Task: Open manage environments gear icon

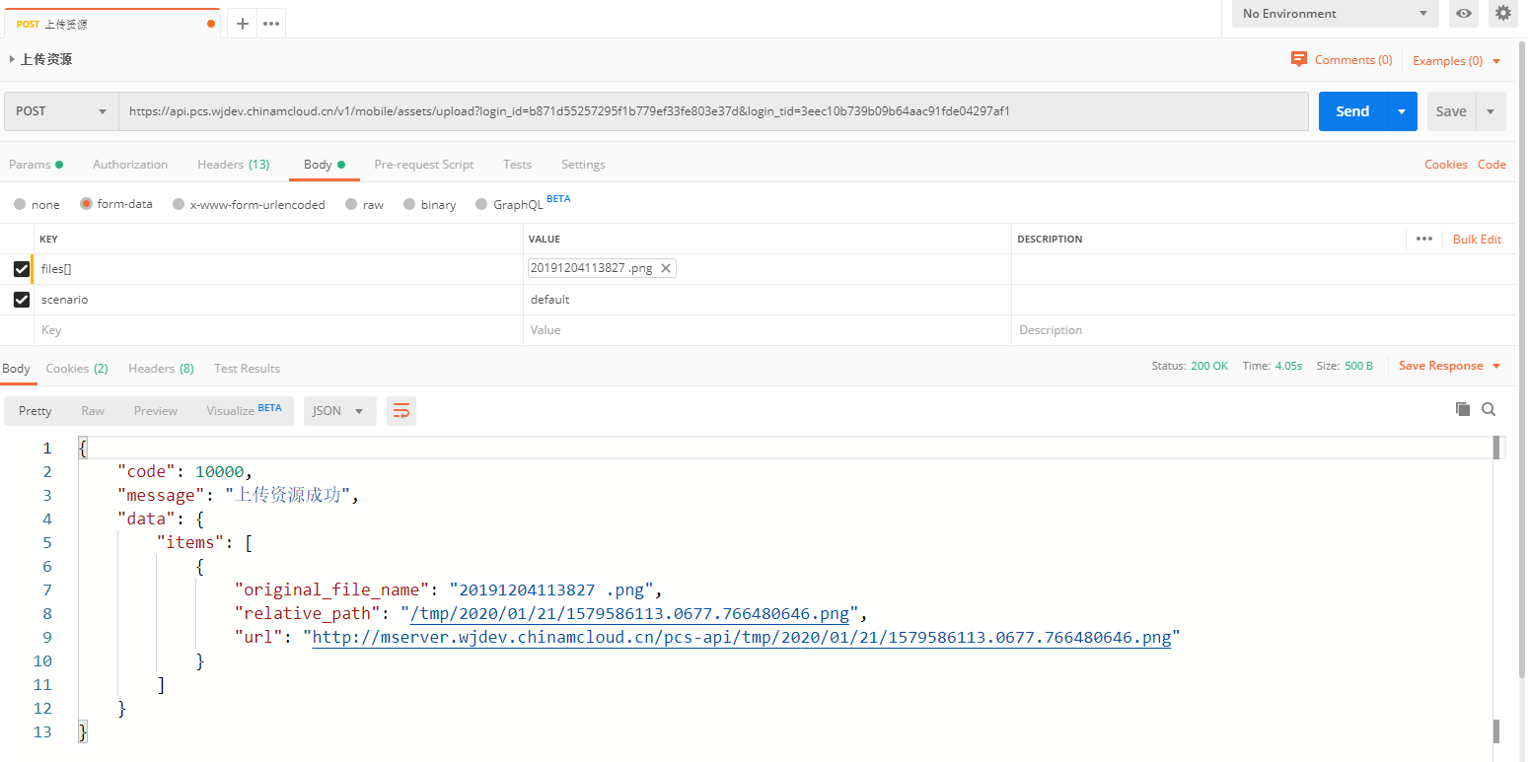Action: pyautogui.click(x=1502, y=14)
